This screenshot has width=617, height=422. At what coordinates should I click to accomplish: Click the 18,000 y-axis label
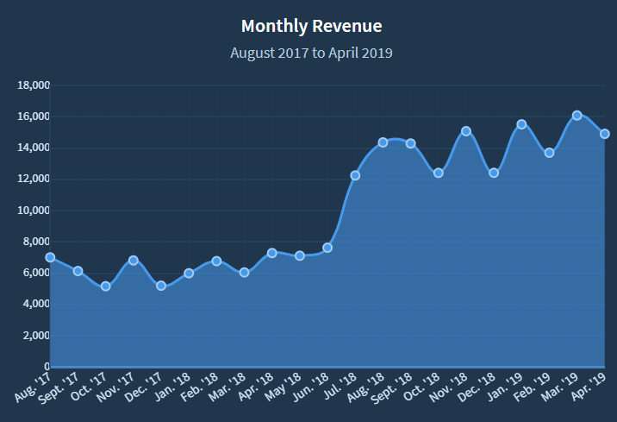34,85
